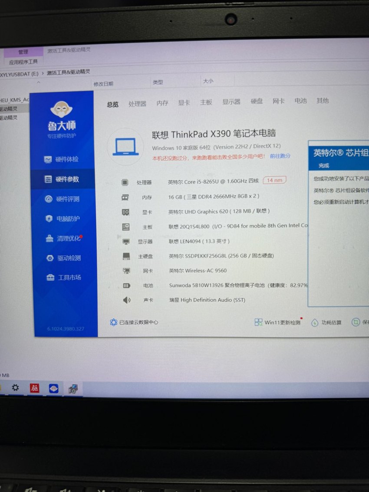Switch to the 鲁大师 taskbar icon
Viewport: 369px width, 492px height.
pyautogui.click(x=54, y=389)
